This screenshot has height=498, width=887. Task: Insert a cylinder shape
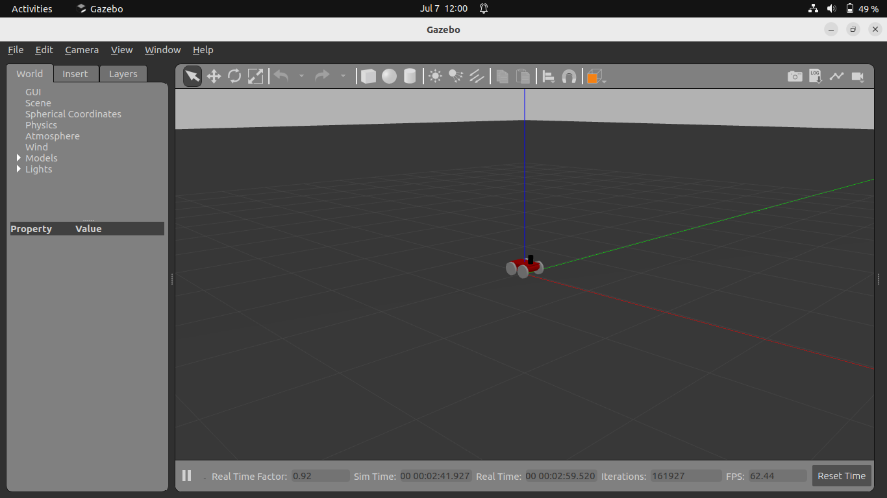click(410, 77)
